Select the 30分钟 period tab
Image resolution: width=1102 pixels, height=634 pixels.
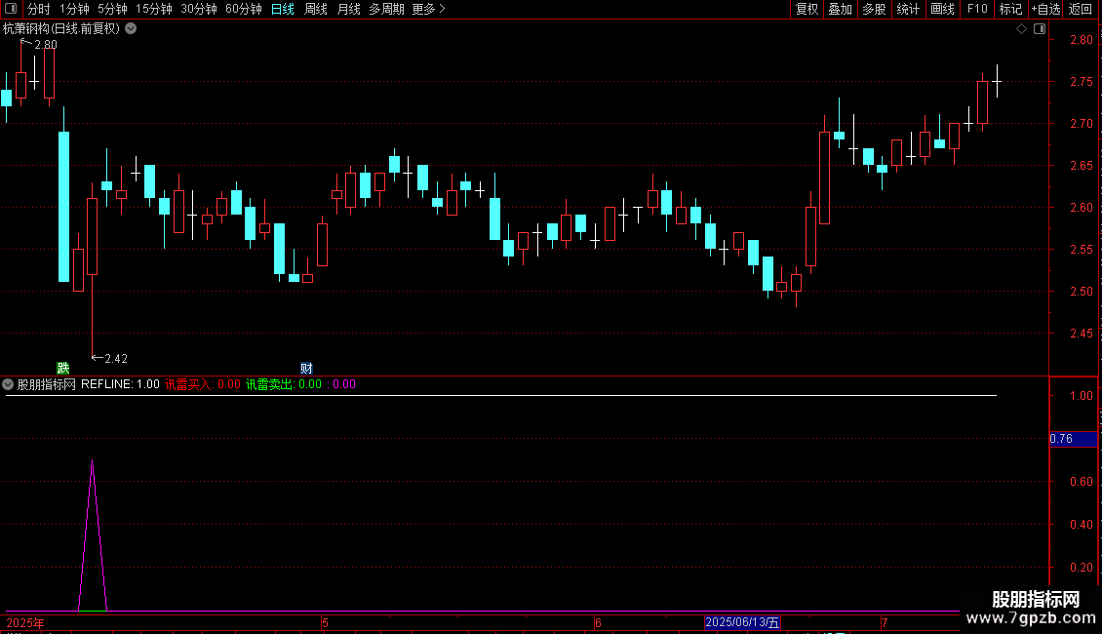(x=198, y=9)
